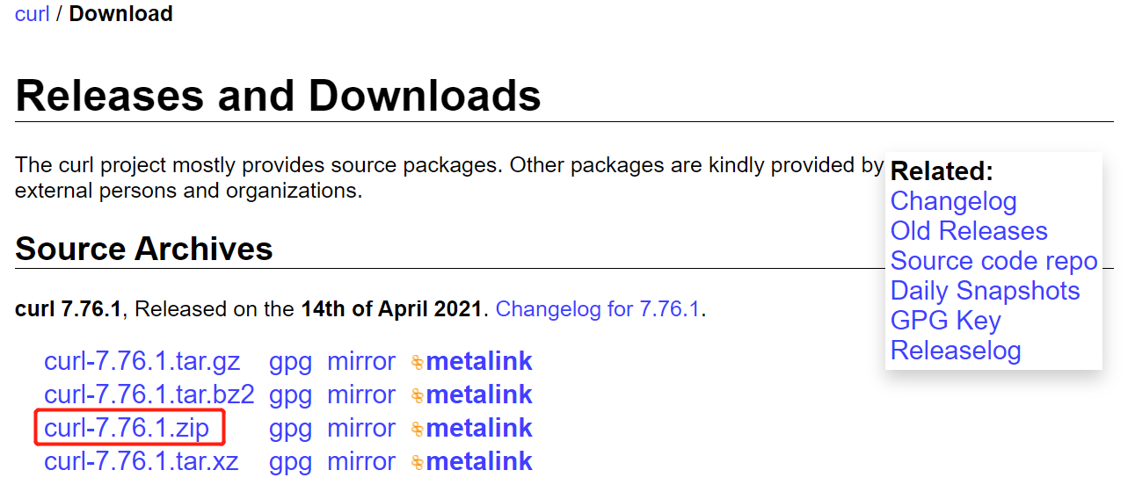Open the Source code repo link
1135x492 pixels.
[993, 261]
